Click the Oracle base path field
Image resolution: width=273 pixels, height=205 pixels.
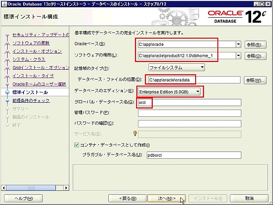(x=187, y=45)
